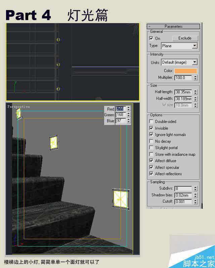Screen dimensions: 215x268
Task: Enable the Double-sided checkbox
Action: click(x=151, y=122)
